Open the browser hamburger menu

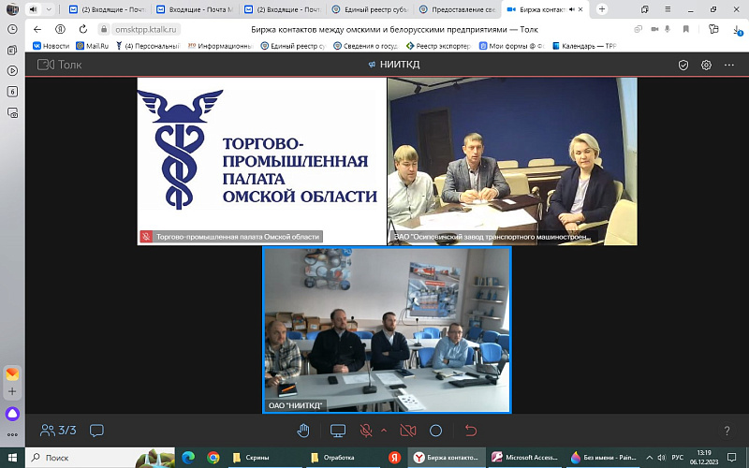[x=668, y=9]
